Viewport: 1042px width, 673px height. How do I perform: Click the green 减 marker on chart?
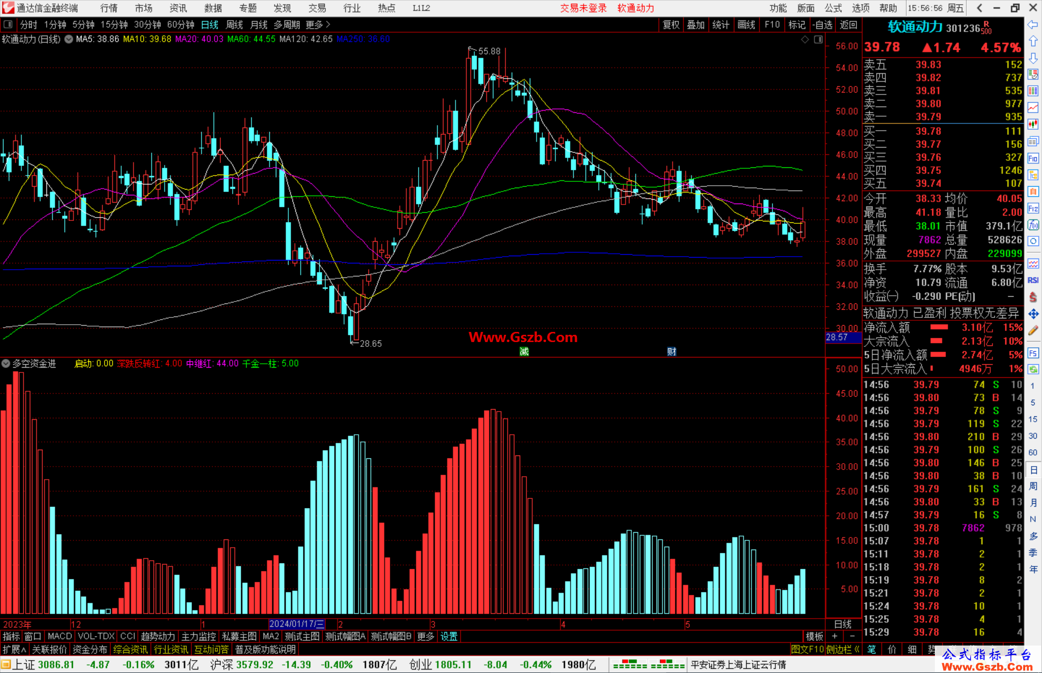click(x=524, y=352)
